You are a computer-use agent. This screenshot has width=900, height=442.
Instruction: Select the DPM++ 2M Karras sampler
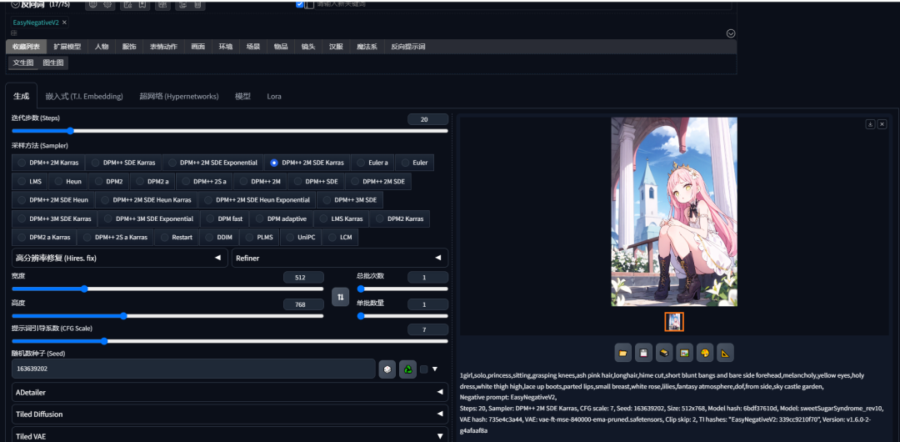[x=48, y=163]
